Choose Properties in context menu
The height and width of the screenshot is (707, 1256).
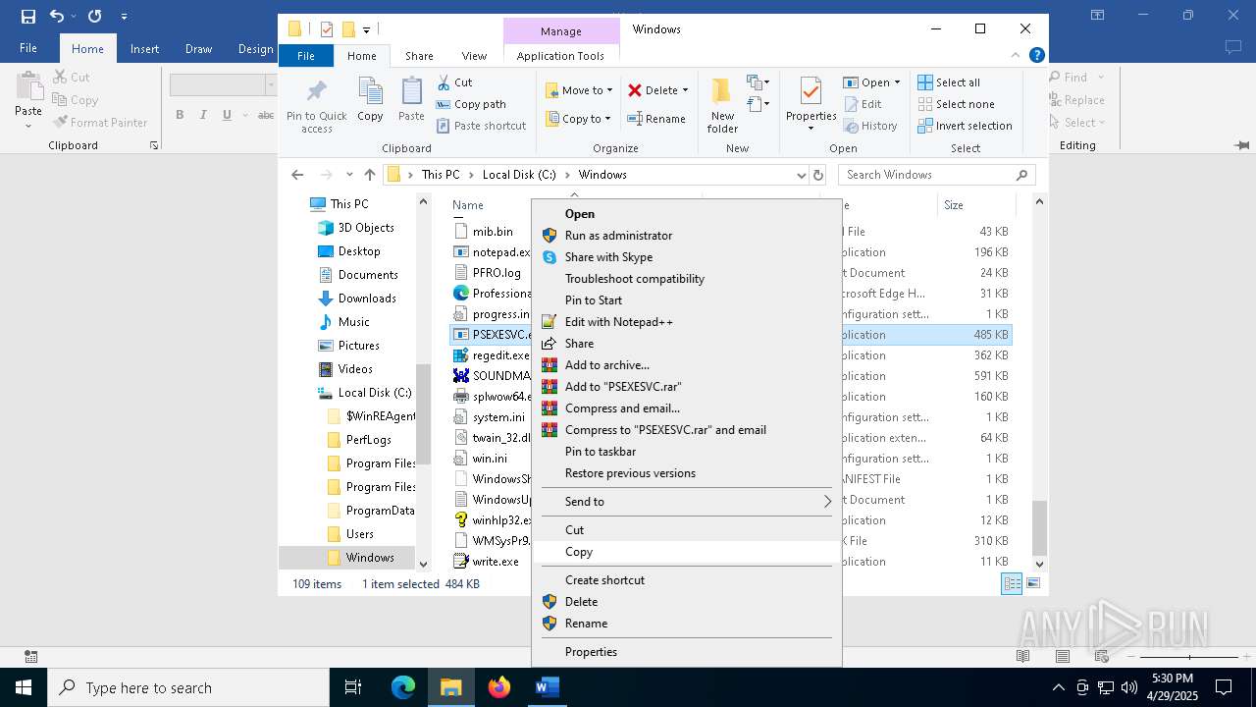(687, 652)
